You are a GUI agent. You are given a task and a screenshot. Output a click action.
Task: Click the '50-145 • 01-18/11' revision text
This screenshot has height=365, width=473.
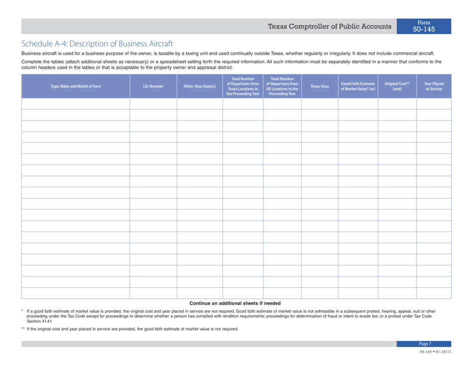[435, 352]
